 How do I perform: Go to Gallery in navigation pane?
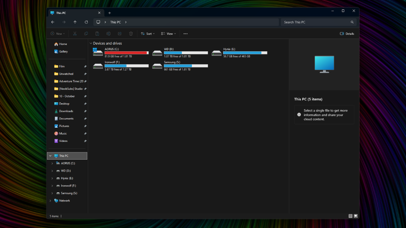coord(63,52)
